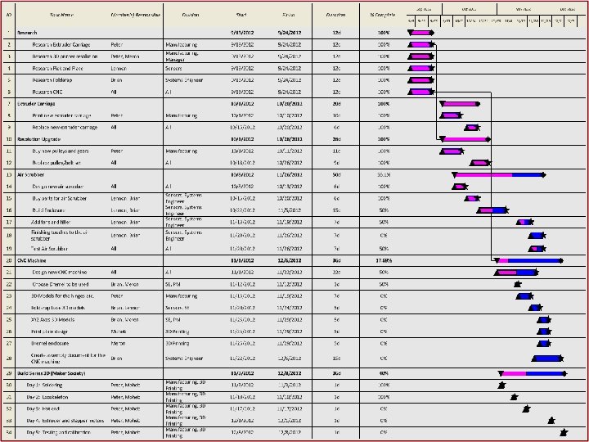Select the Research Foldarap task name
Viewport: 589px width, 442px height.
coord(52,80)
